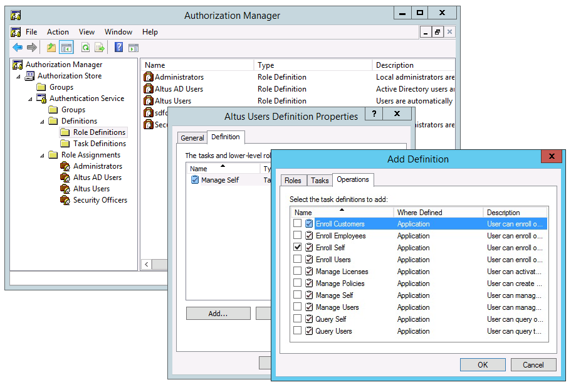The height and width of the screenshot is (387, 571).
Task: Collapse the Role Assignments tree node
Action: coord(42,156)
